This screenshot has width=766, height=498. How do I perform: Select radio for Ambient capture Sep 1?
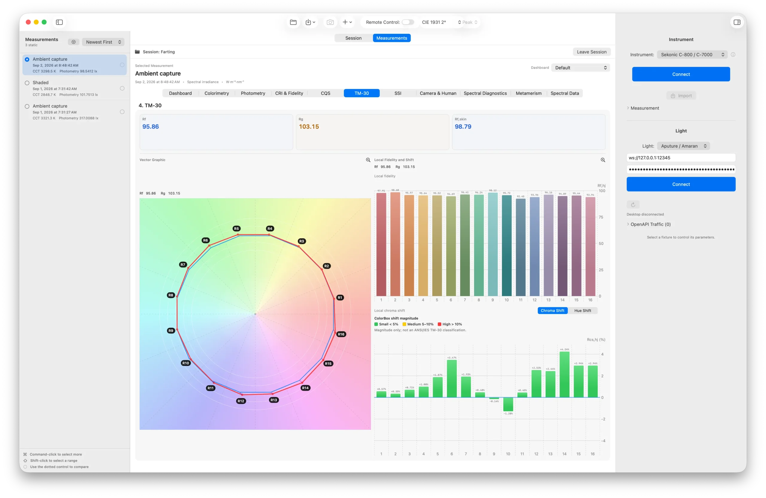pos(27,107)
